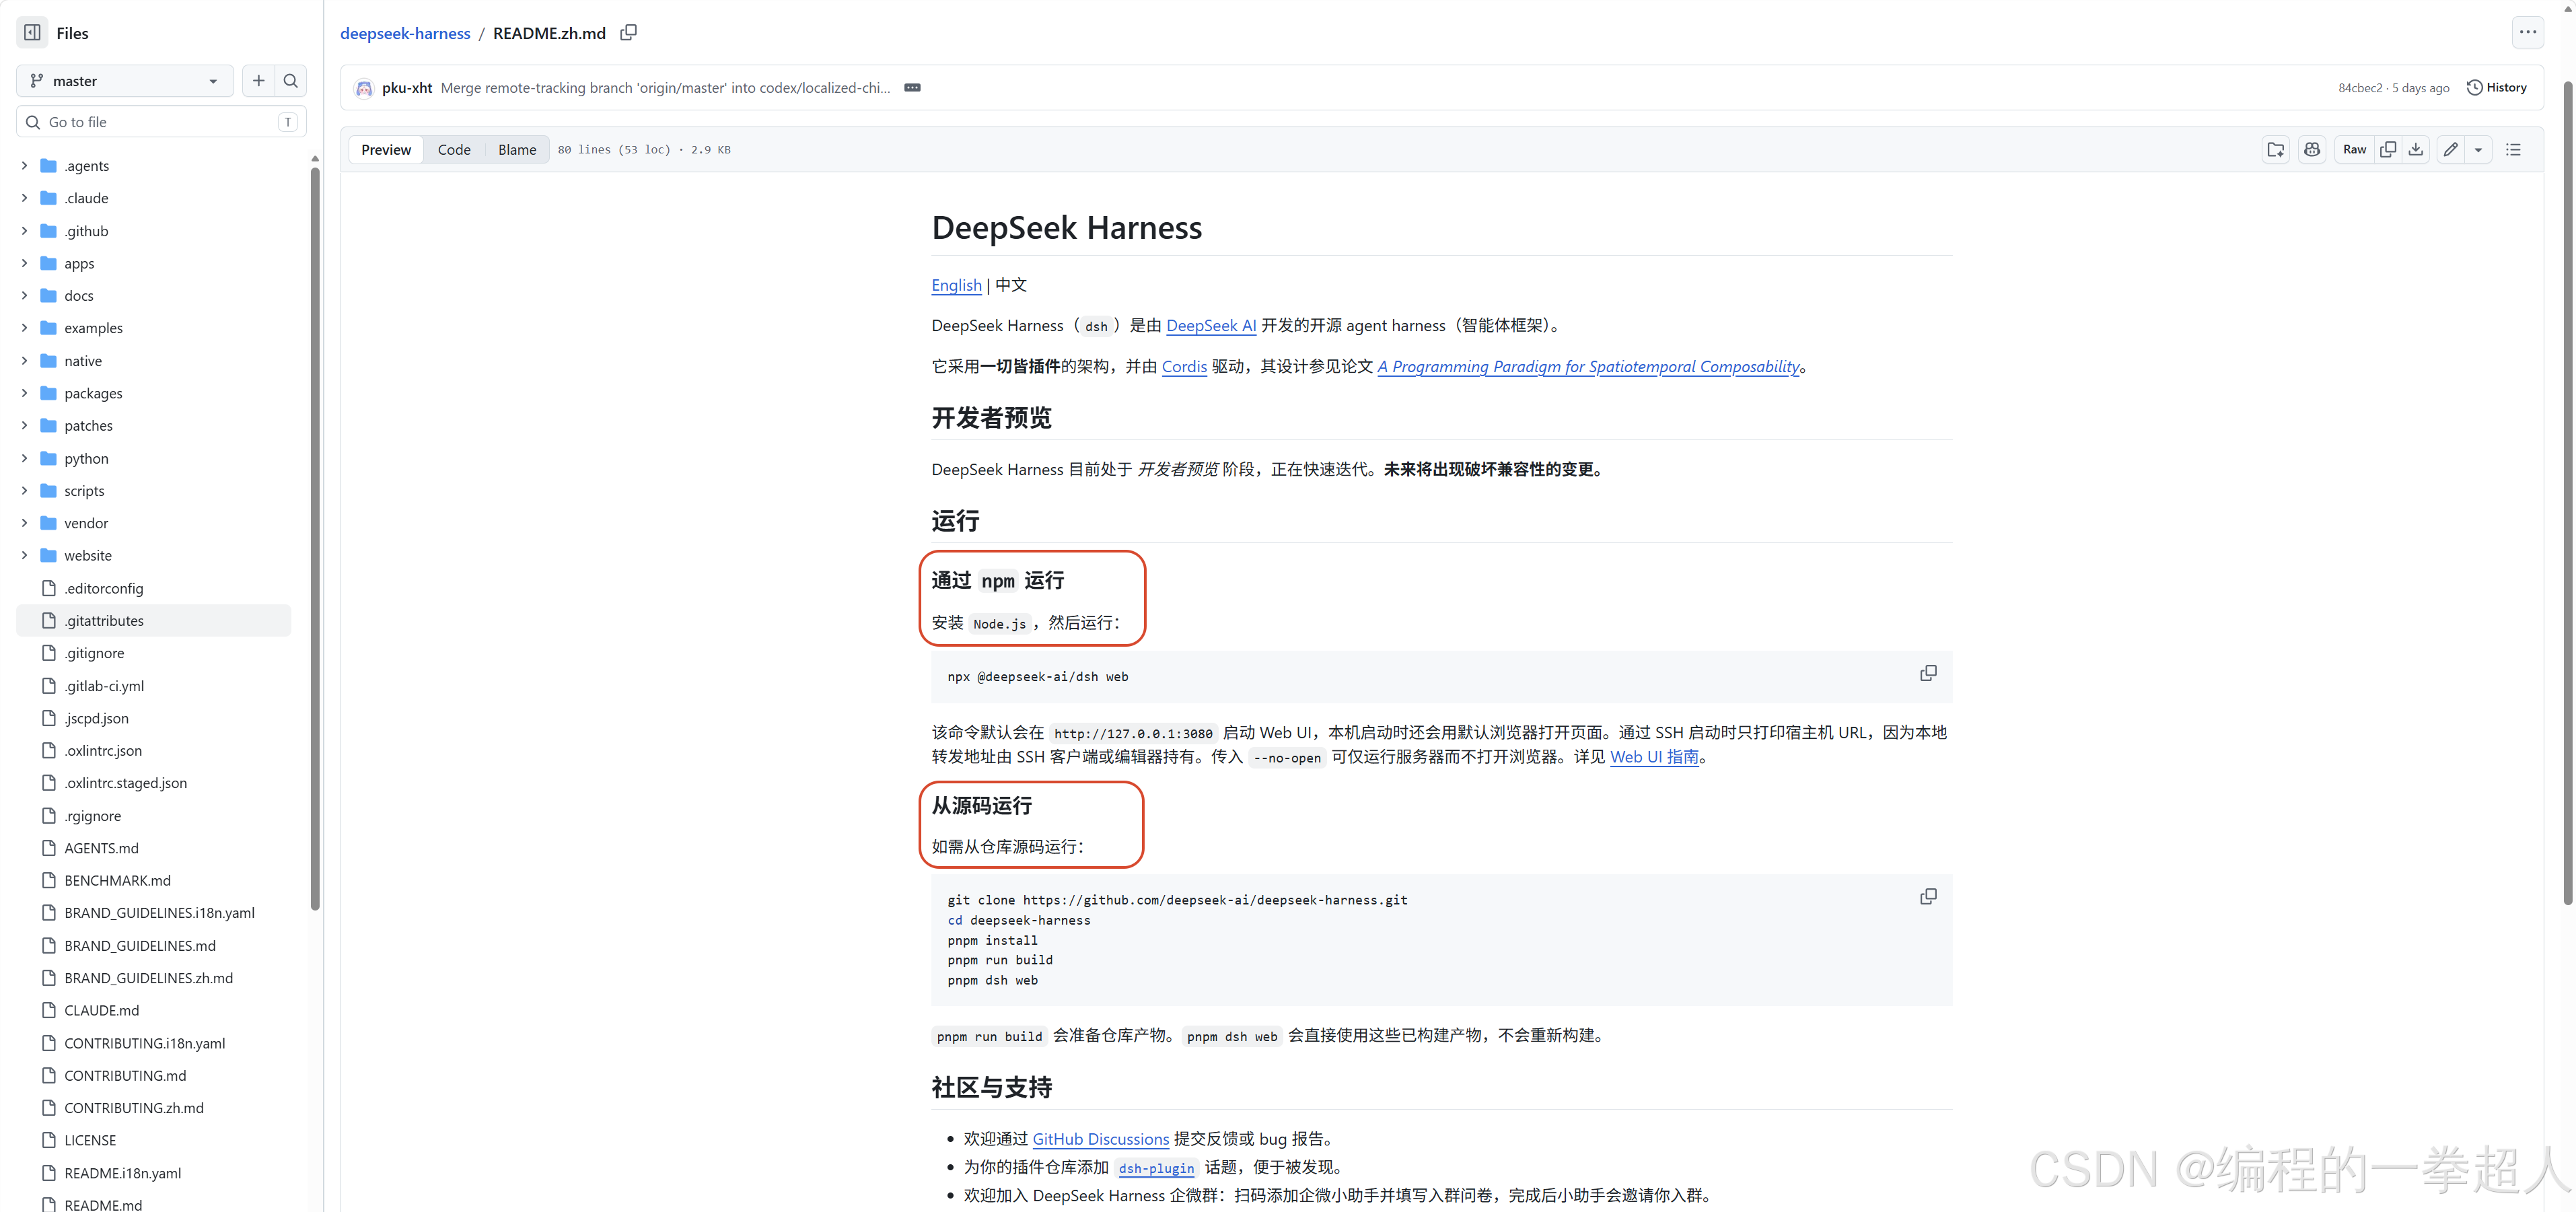The width and height of the screenshot is (2576, 1212).
Task: Switch to the Code tab
Action: pos(454,150)
